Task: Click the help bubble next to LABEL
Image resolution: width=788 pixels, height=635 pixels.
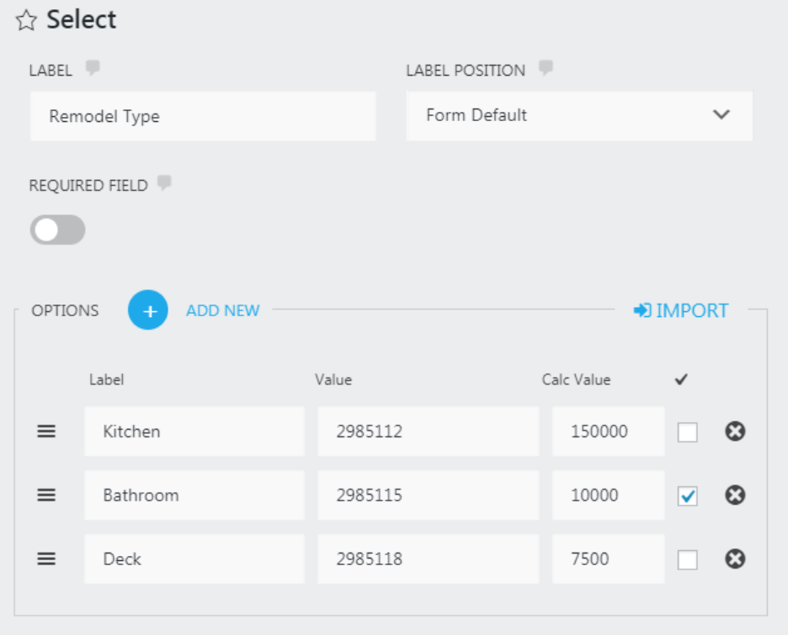Action: click(x=92, y=69)
